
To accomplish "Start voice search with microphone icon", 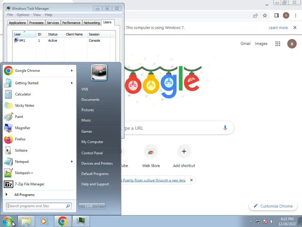I will (x=225, y=128).
